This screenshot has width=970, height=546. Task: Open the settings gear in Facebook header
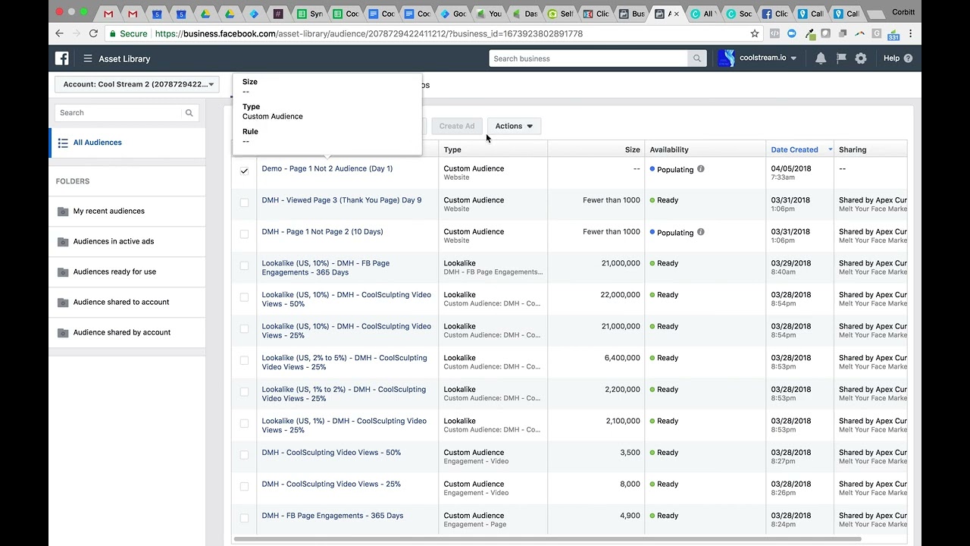861,58
